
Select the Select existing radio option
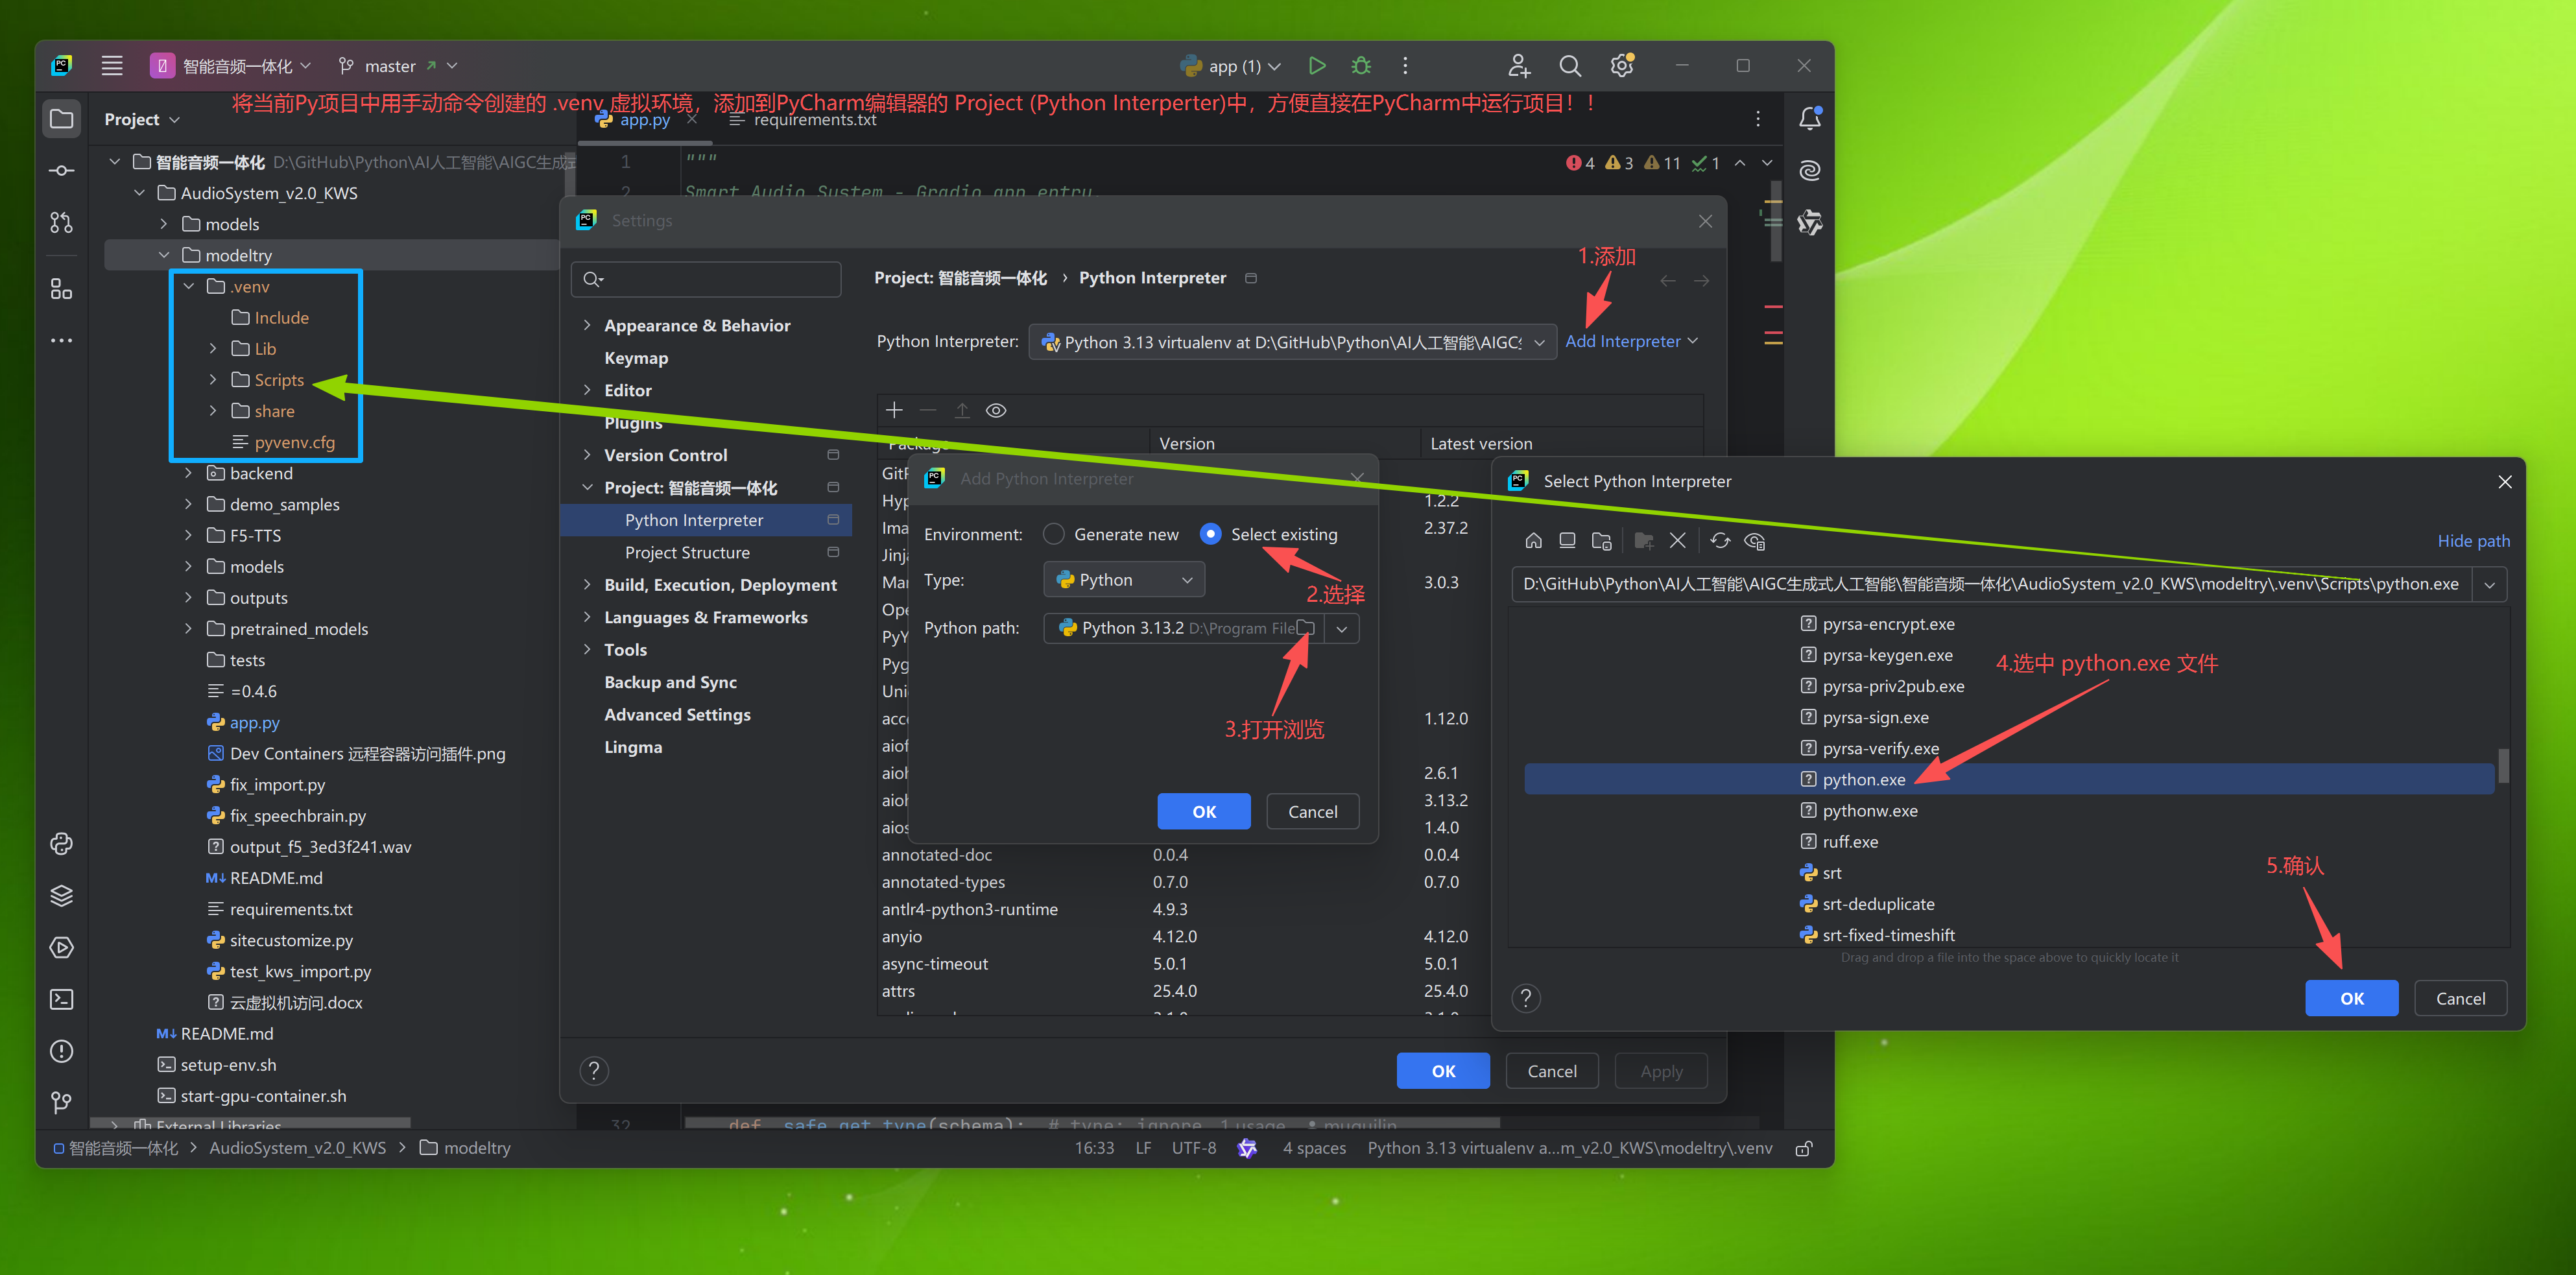(1210, 534)
